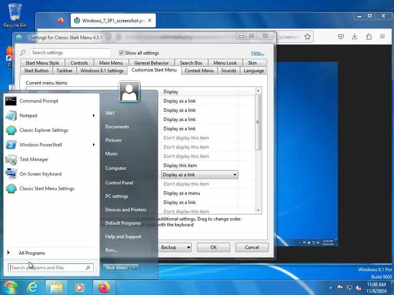Viewport: 394px width, 295px height.
Task: Click Shut down button
Action: (117, 268)
